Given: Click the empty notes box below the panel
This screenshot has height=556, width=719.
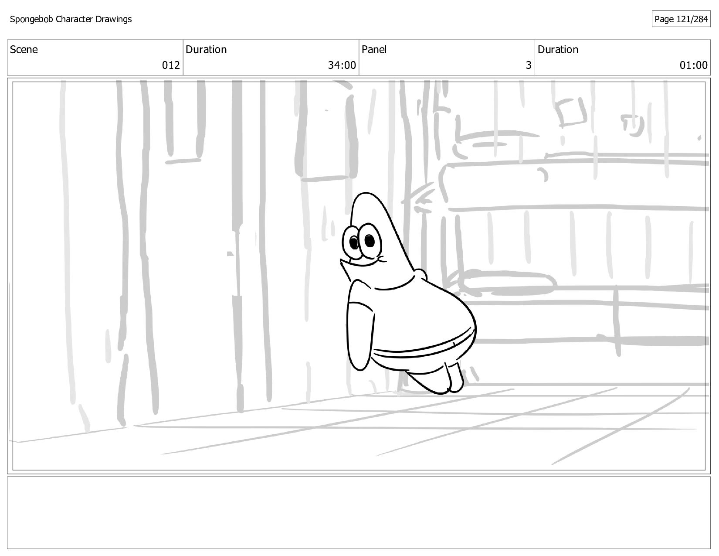Looking at the screenshot, I should (x=359, y=512).
